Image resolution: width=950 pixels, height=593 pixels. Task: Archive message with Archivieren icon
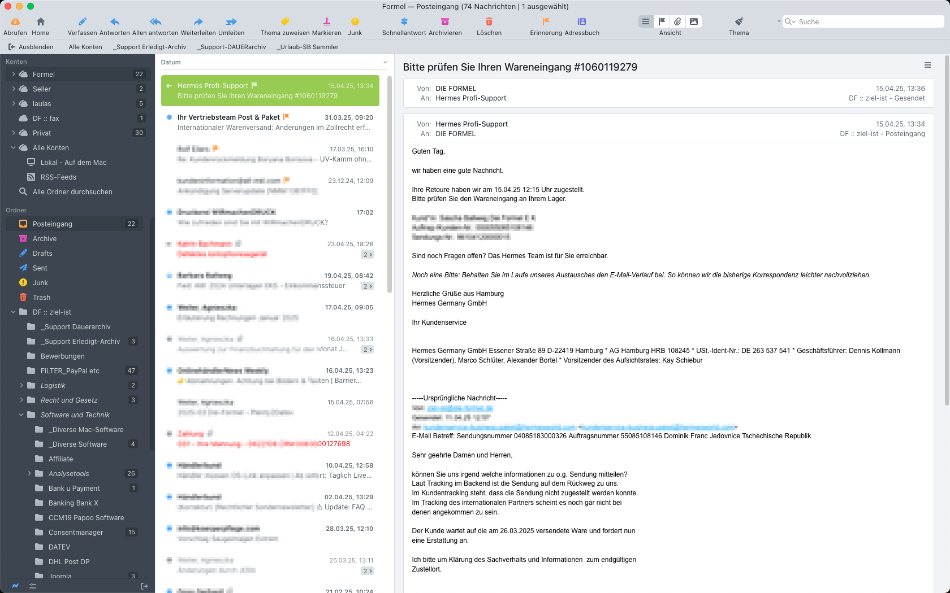[x=445, y=21]
